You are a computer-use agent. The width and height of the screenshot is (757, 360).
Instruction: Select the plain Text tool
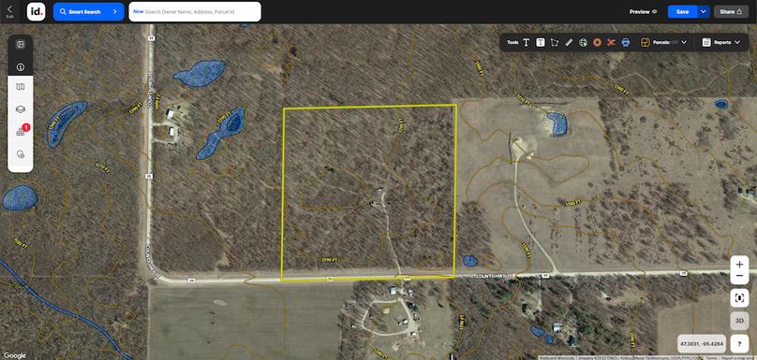coord(527,42)
